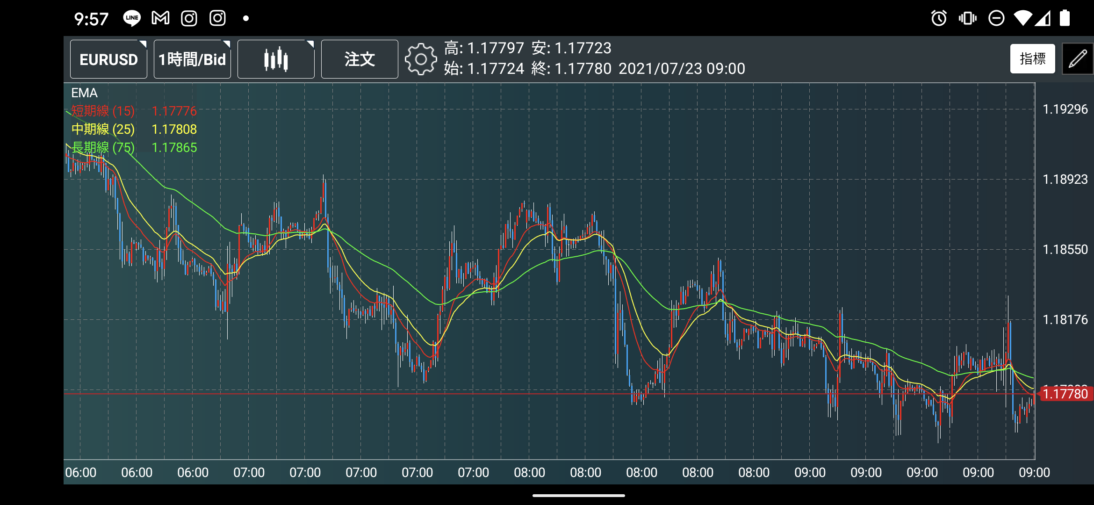Tap the EMA indicator title label
Screen dimensions: 1094x505
(x=84, y=93)
